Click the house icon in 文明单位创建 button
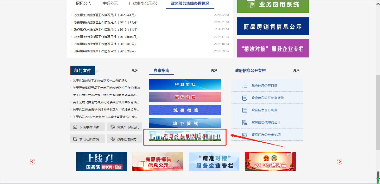The height and width of the screenshot is (184, 380). click(x=75, y=127)
